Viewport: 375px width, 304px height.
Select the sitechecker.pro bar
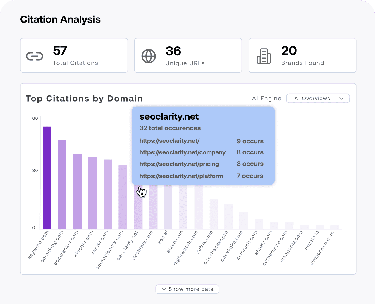tap(228, 217)
